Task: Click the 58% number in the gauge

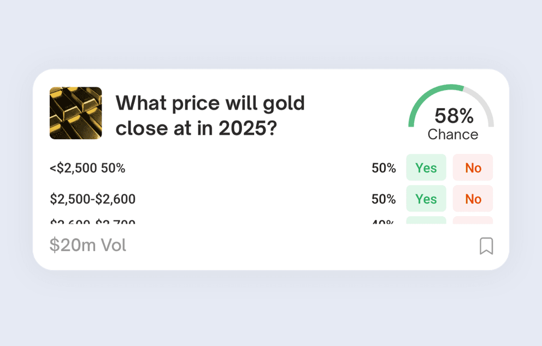Action: tap(453, 116)
